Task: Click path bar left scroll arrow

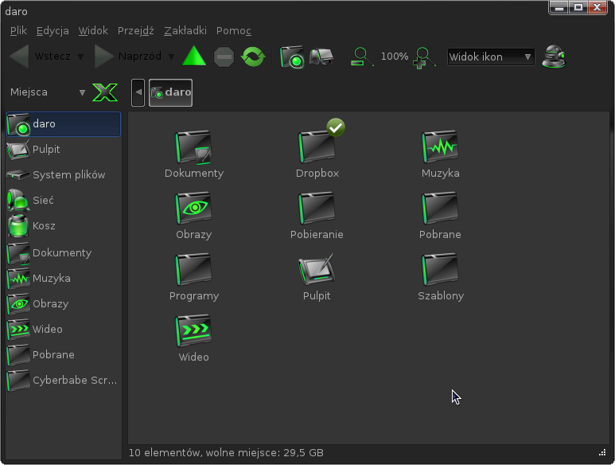Action: pos(138,92)
